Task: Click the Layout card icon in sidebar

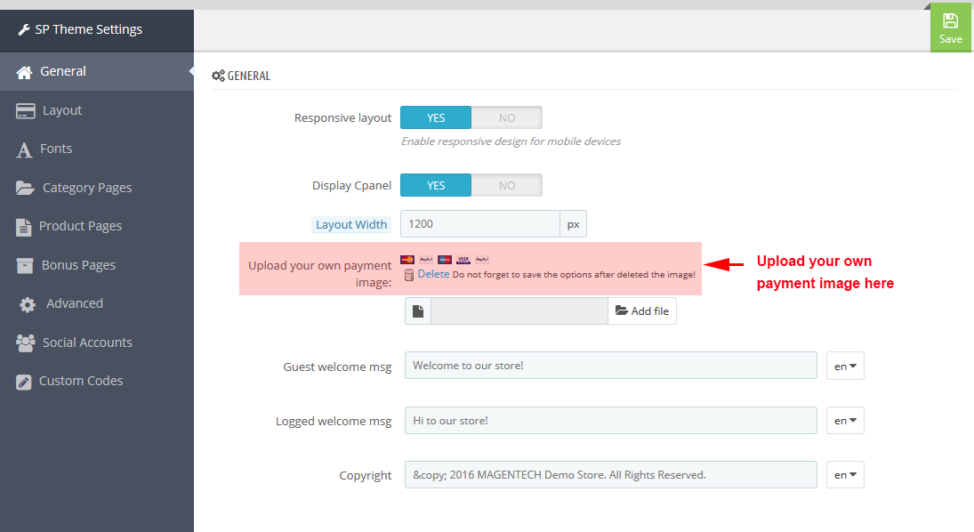Action: click(x=26, y=111)
